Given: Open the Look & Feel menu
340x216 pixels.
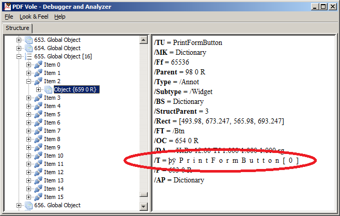Looking at the screenshot, I should (x=34, y=17).
